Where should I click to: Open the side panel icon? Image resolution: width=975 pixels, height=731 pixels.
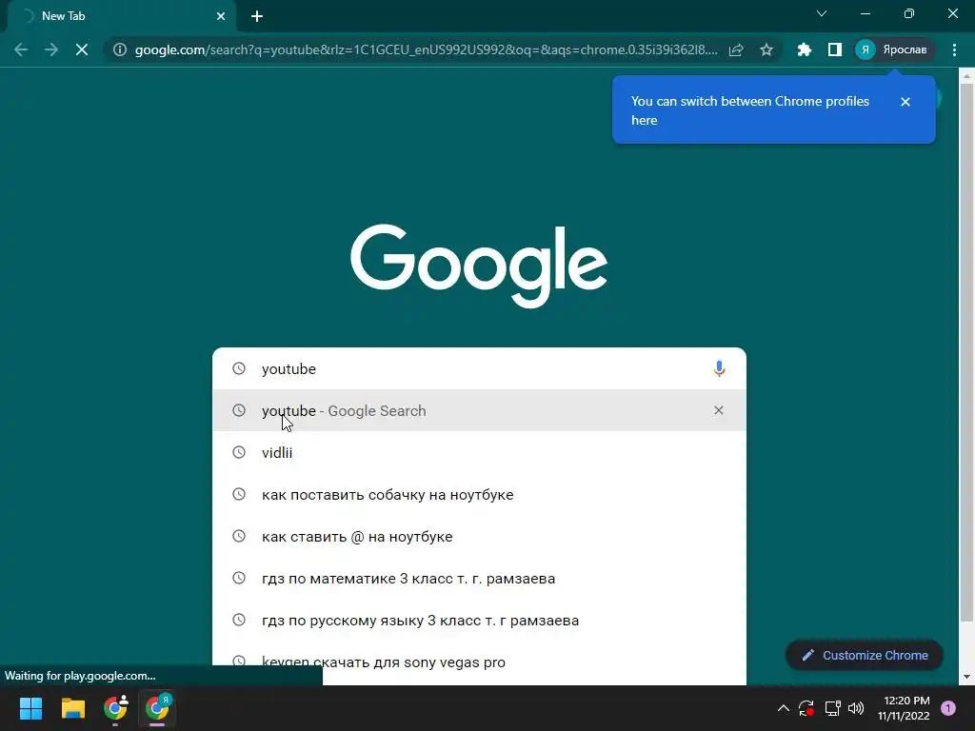point(834,49)
